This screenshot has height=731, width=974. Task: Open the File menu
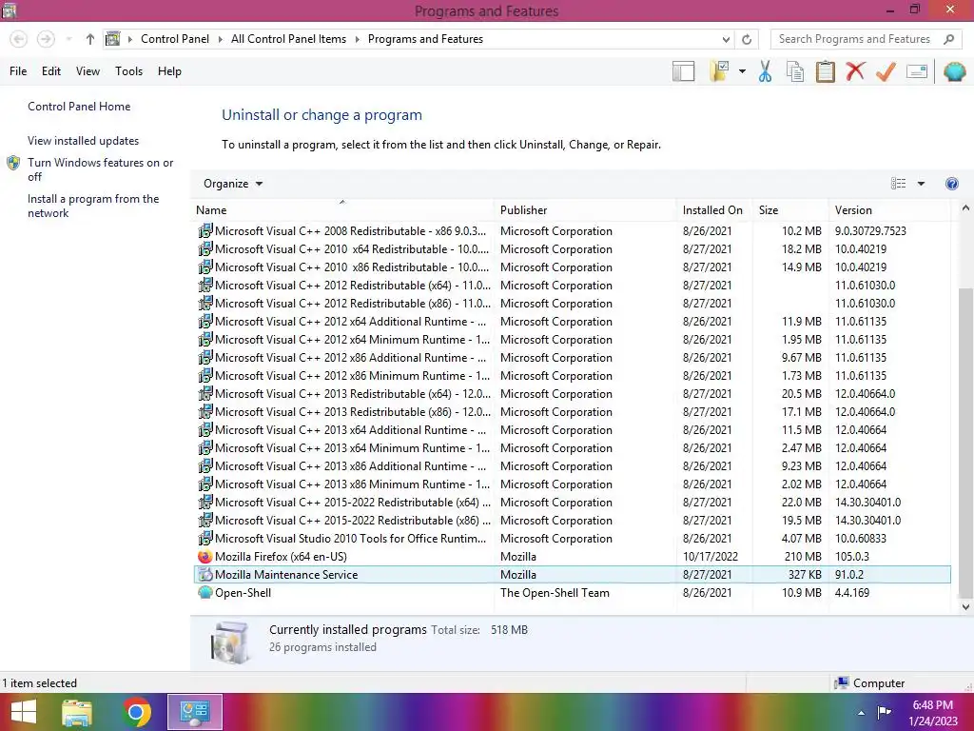tap(18, 71)
